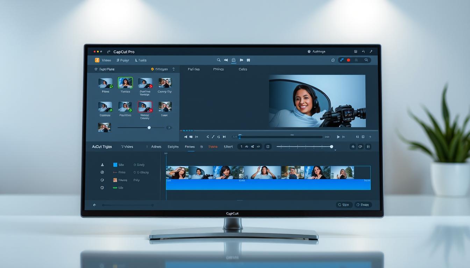Click the blue link icon in the top-right pill

pyautogui.click(x=342, y=60)
